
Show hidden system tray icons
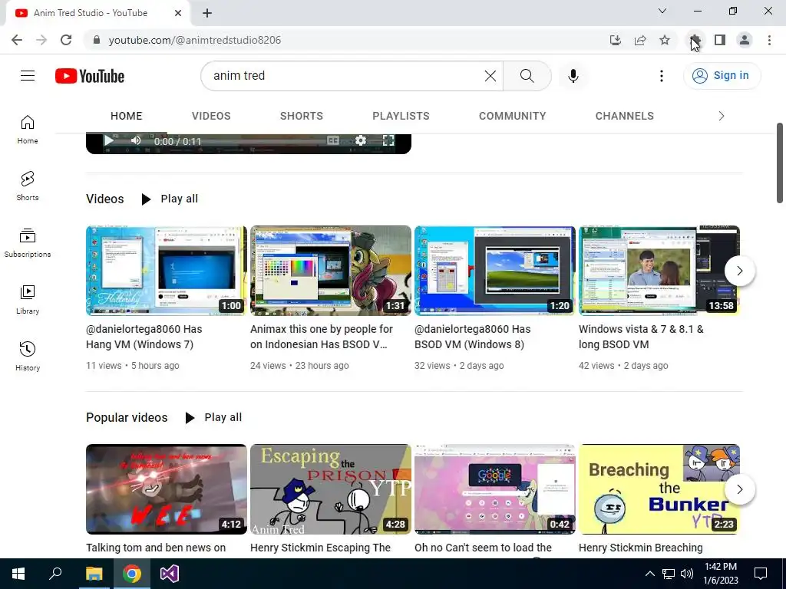click(649, 574)
